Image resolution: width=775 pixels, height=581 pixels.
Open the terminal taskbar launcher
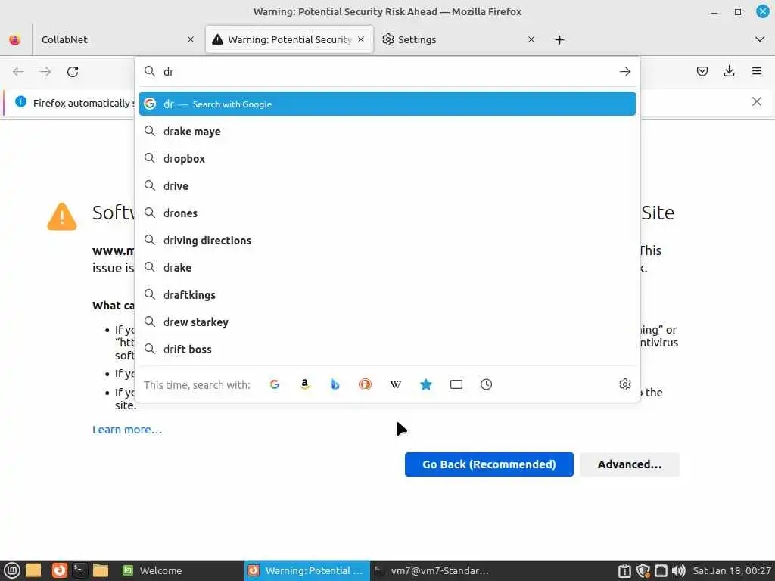tap(79, 570)
